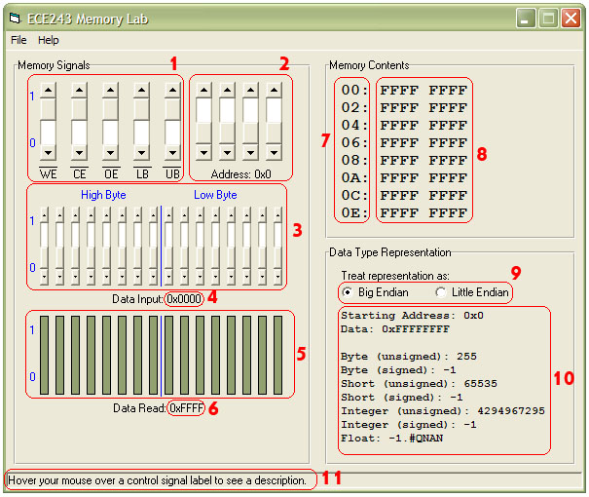Click the UB control signal label
589x497 pixels.
click(172, 173)
